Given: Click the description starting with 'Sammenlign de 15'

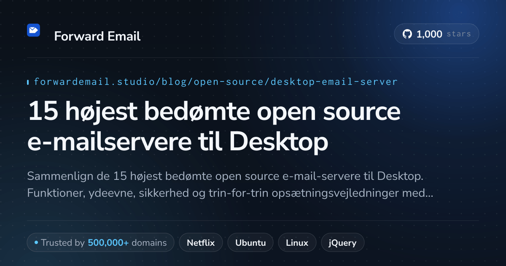Looking at the screenshot, I should 230,185.
